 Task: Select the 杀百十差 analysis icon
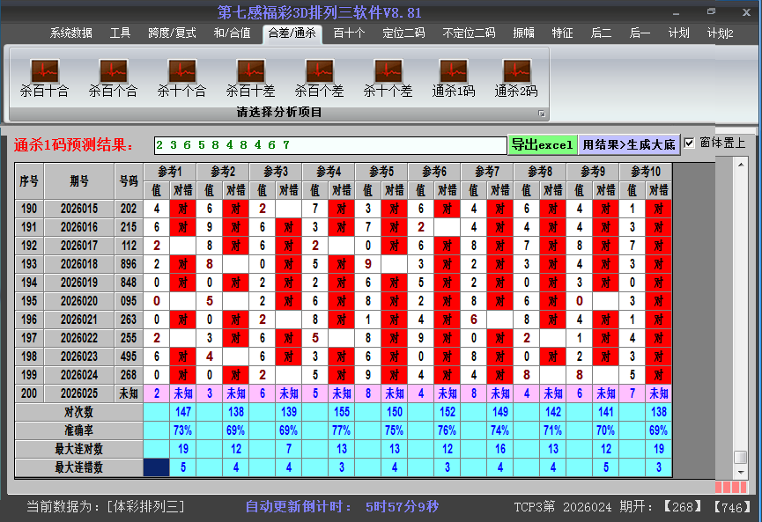(x=249, y=75)
